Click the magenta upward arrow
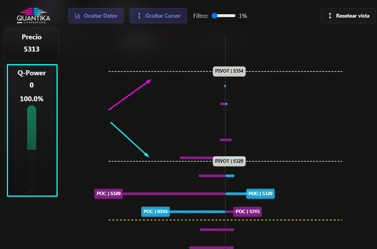Screen dimensions: 377x249 130,95
